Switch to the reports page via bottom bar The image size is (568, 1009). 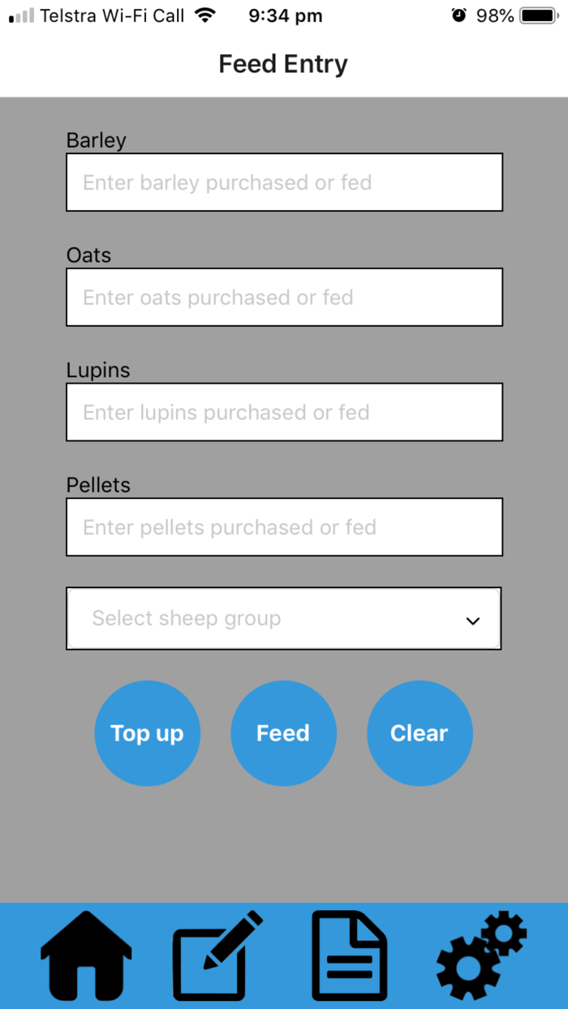pyautogui.click(x=349, y=955)
